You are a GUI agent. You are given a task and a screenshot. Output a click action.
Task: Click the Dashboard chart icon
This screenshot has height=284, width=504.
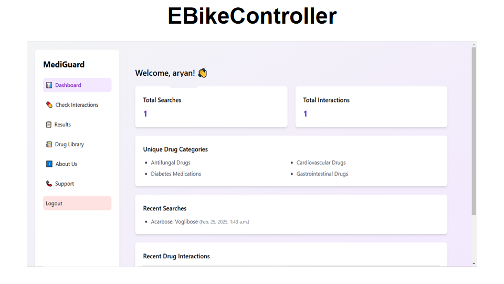[49, 85]
